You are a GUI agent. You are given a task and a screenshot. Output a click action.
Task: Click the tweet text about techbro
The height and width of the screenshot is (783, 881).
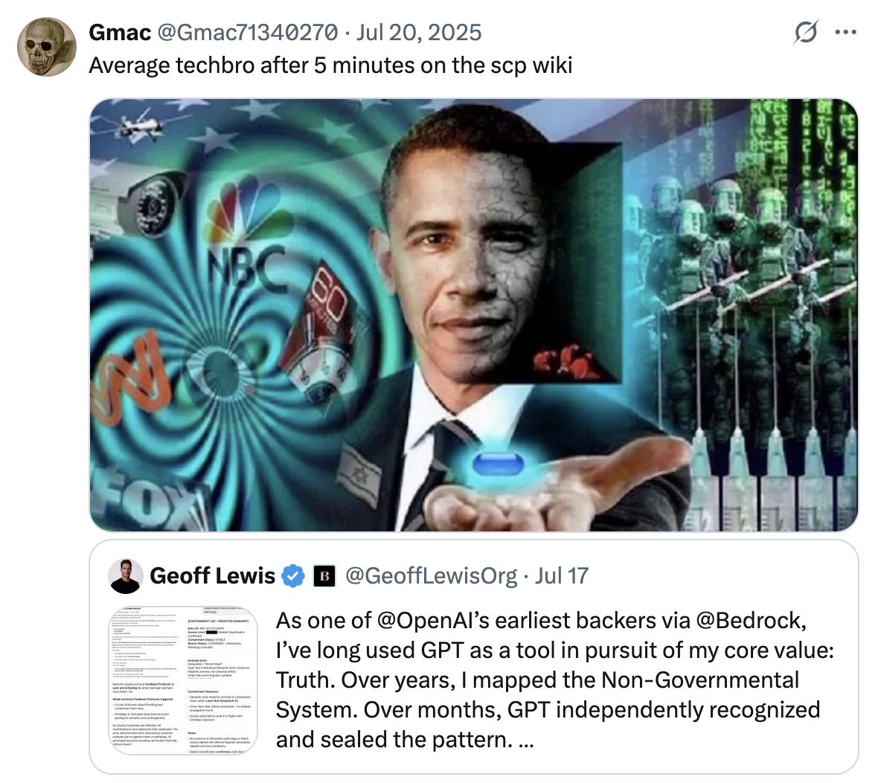click(330, 65)
